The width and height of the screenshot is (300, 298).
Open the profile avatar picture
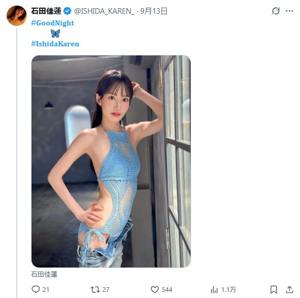[17, 16]
